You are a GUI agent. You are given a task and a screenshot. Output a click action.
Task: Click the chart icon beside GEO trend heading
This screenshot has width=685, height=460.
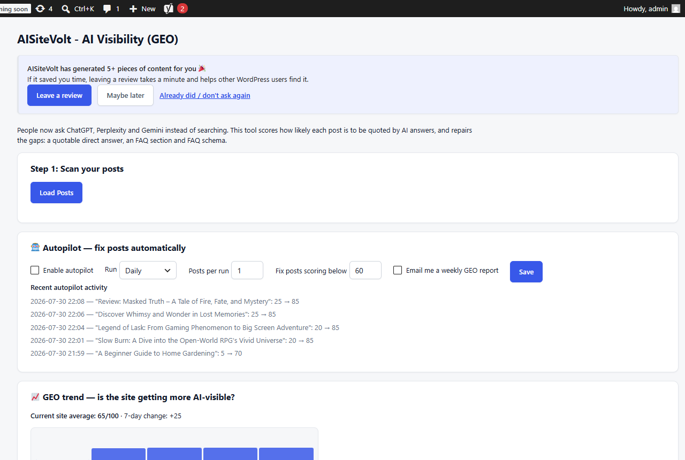(35, 397)
